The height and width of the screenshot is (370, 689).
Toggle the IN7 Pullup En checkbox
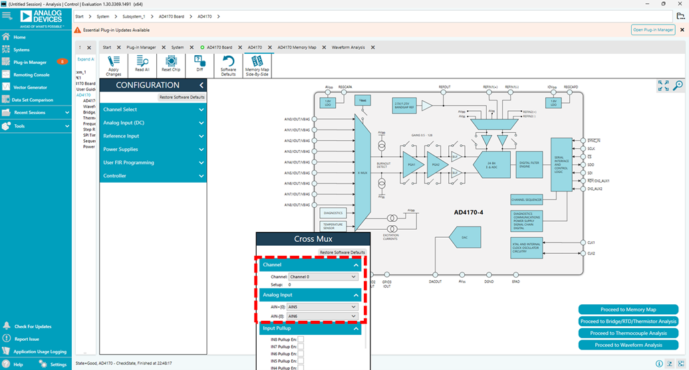tap(301, 347)
